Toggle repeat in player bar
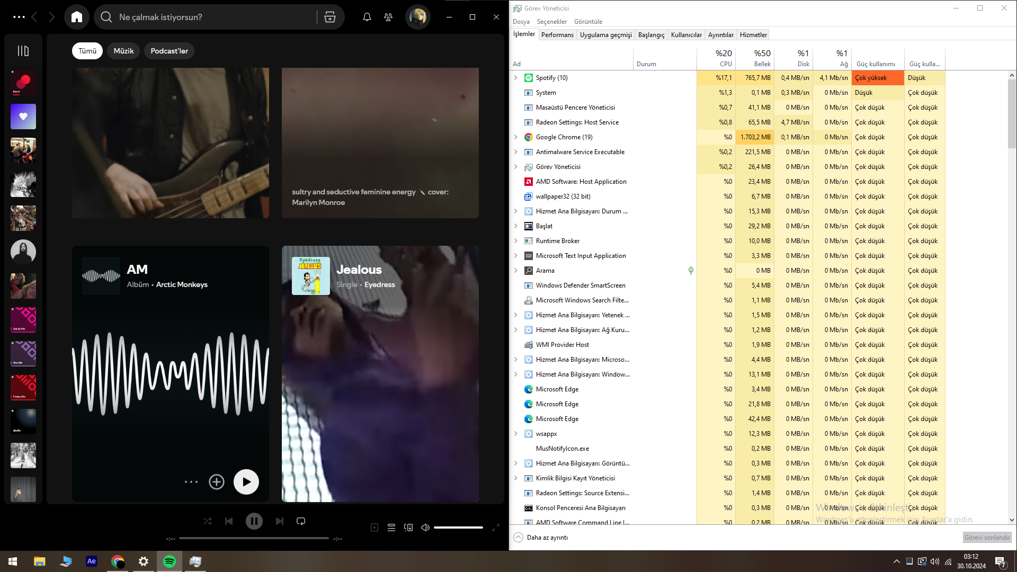Viewport: 1017px width, 572px height. coord(301,521)
